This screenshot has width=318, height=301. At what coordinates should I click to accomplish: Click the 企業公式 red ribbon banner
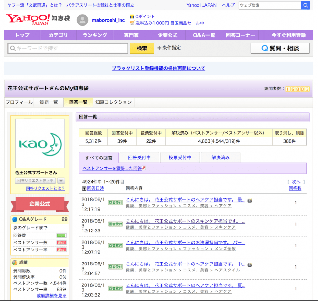pos(40,204)
